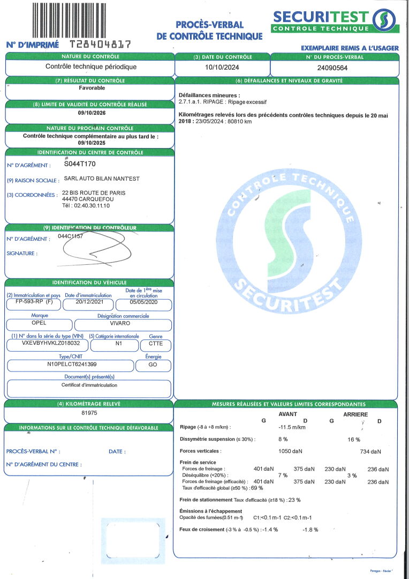Image resolution: width=409 pixels, height=579 pixels.
Task: Click the postal line 44470 CARQUEFOU
Action: click(88, 199)
